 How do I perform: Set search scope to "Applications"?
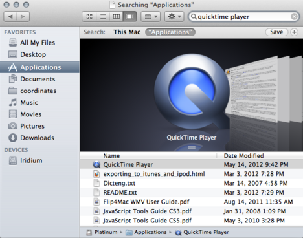tap(170, 32)
